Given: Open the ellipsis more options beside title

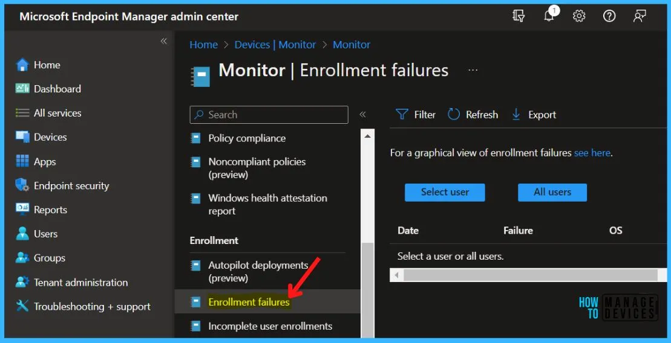Looking at the screenshot, I should pyautogui.click(x=473, y=70).
